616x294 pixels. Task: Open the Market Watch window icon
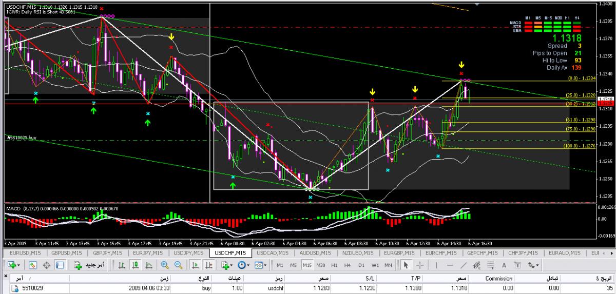(33, 265)
